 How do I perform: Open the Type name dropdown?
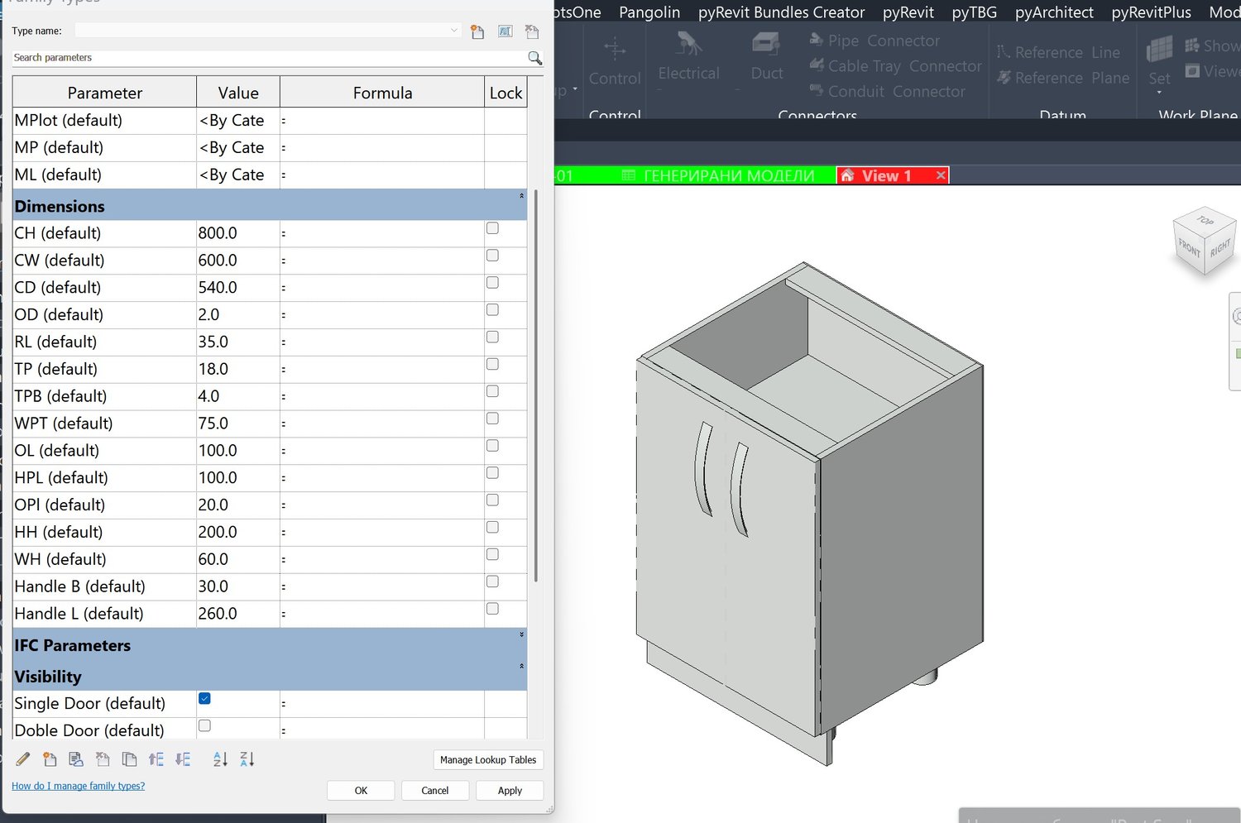click(453, 31)
